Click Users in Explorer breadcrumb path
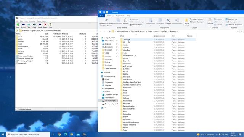The width and height of the screenshot is (244, 137). pos(150,32)
